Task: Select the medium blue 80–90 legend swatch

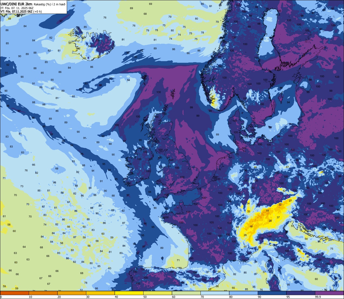Action: [x=243, y=293]
